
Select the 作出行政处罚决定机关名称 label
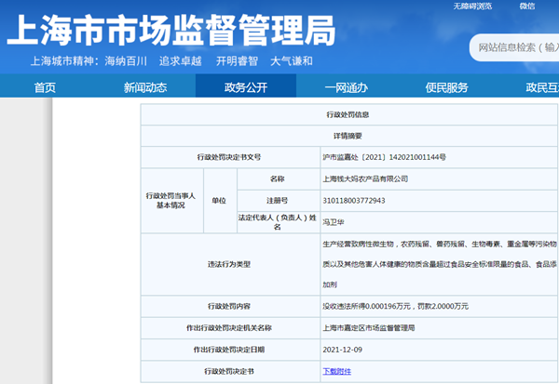click(x=229, y=328)
